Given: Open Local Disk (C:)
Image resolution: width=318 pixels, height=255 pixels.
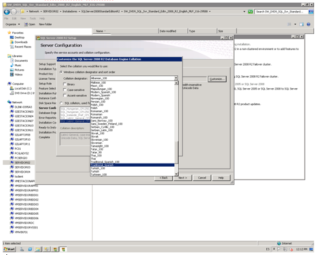Looking at the screenshot, I should pyautogui.click(x=21, y=88).
